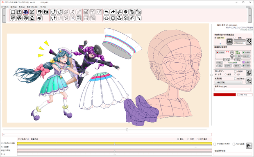Collapse the toolbar using left minus button

coord(4,16)
